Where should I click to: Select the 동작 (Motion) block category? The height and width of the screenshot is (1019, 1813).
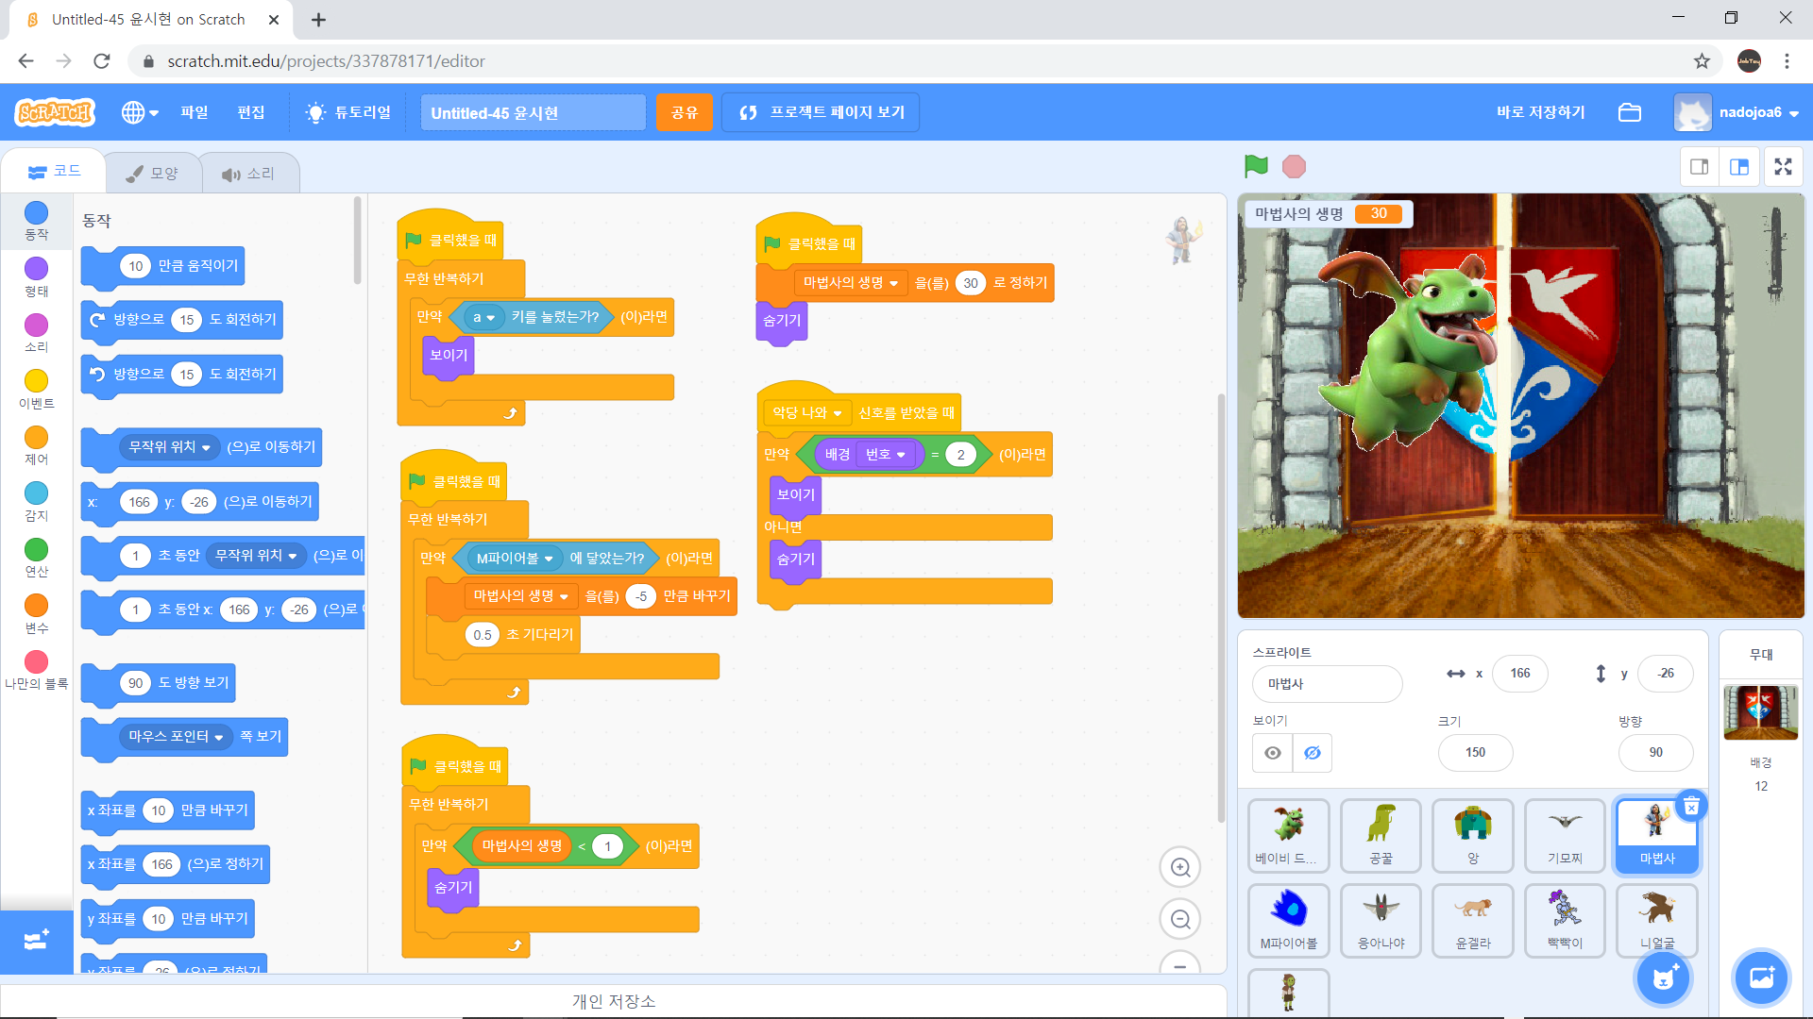pyautogui.click(x=36, y=221)
